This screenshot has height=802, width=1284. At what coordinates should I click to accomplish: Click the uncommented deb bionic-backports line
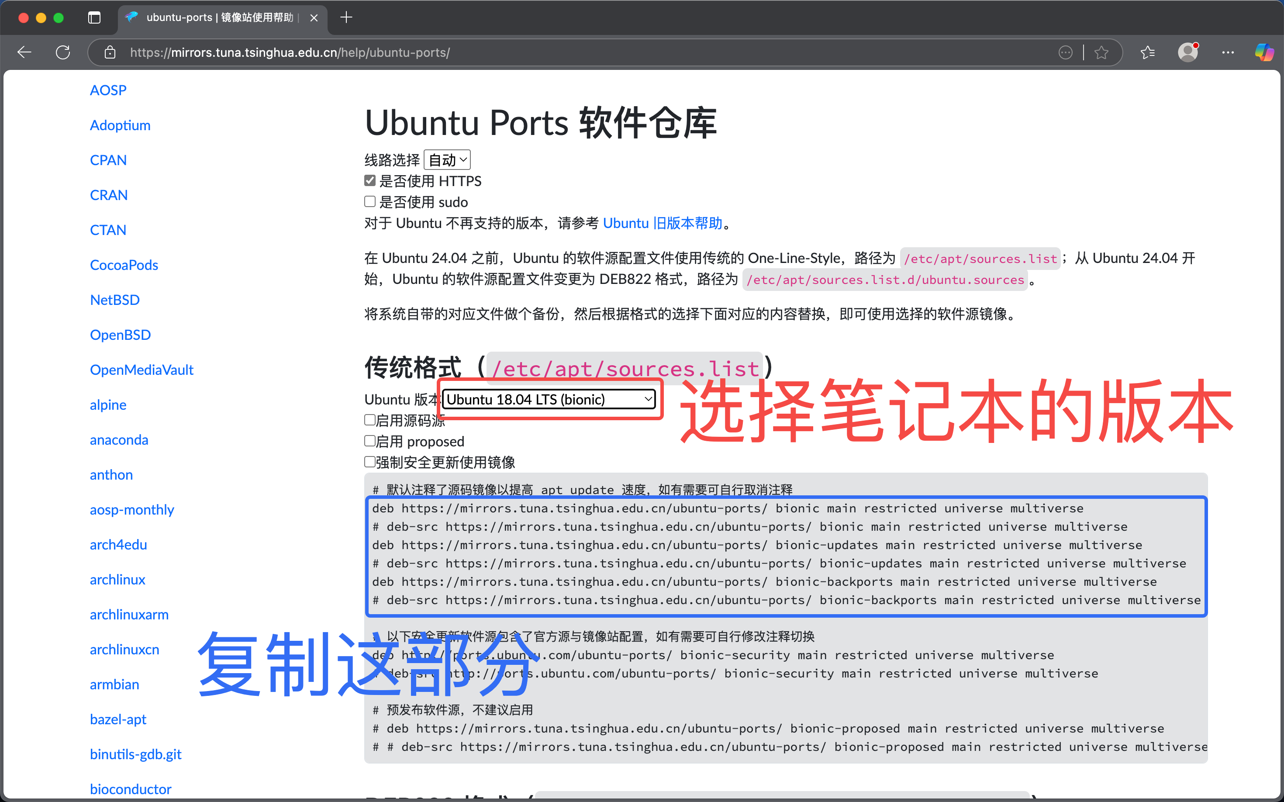pyautogui.click(x=764, y=582)
